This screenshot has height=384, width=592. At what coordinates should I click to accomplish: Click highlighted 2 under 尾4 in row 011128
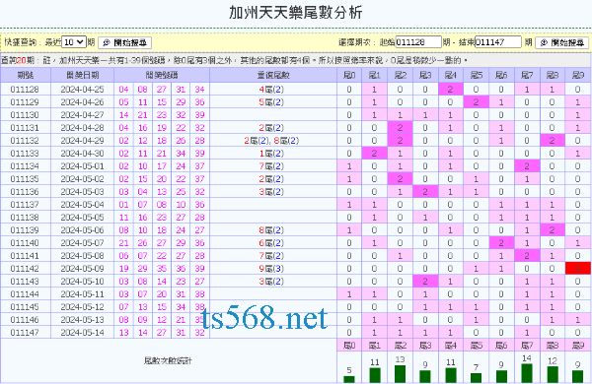(450, 90)
